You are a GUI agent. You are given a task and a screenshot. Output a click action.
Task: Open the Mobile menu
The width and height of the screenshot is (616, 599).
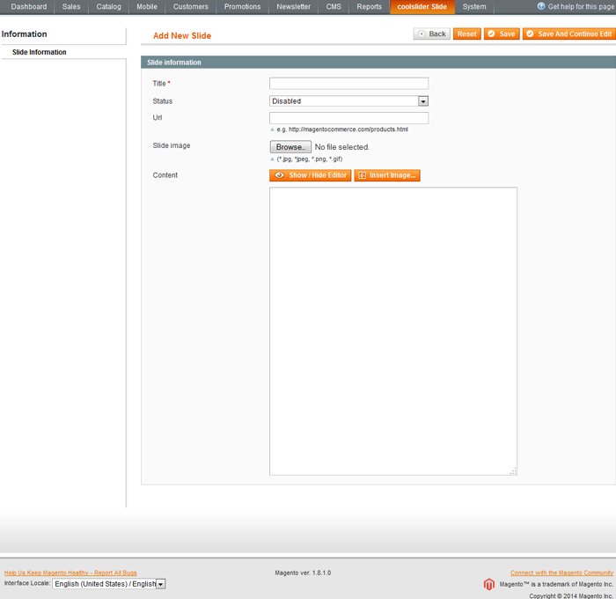pos(147,7)
